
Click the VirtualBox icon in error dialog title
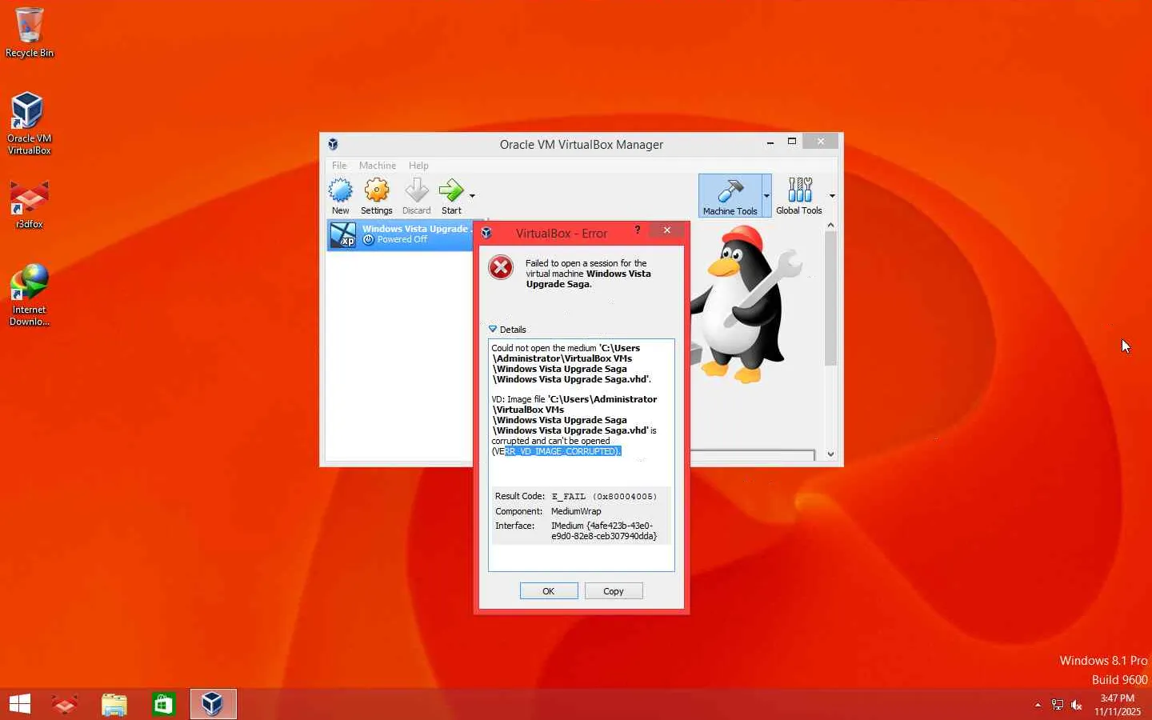coord(486,234)
